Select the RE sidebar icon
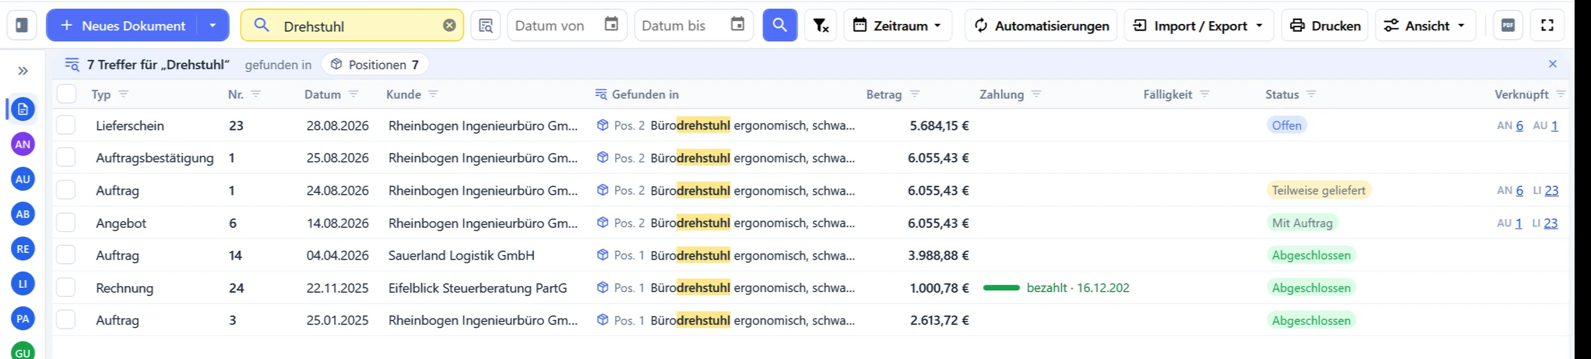 (23, 249)
